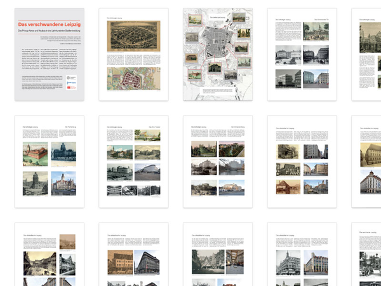Click the logo block on the cover page
The width and height of the screenshot is (381, 286).
point(71,83)
